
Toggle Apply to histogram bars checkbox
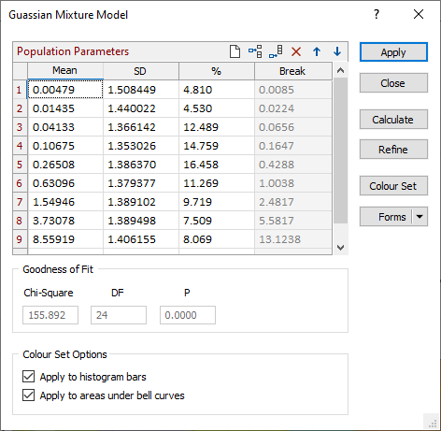[x=28, y=377]
